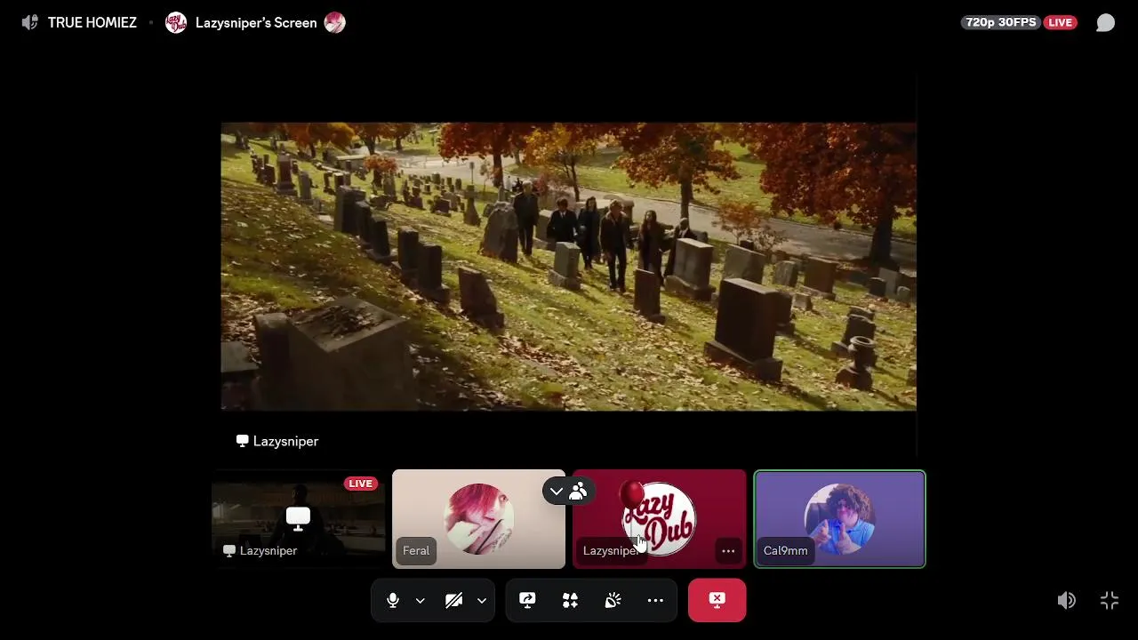1138x640 pixels.
Task: Exit full screen mode
Action: (1109, 601)
